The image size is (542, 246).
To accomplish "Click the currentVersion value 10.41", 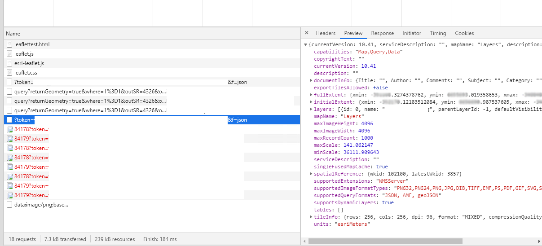I will 369,66.
